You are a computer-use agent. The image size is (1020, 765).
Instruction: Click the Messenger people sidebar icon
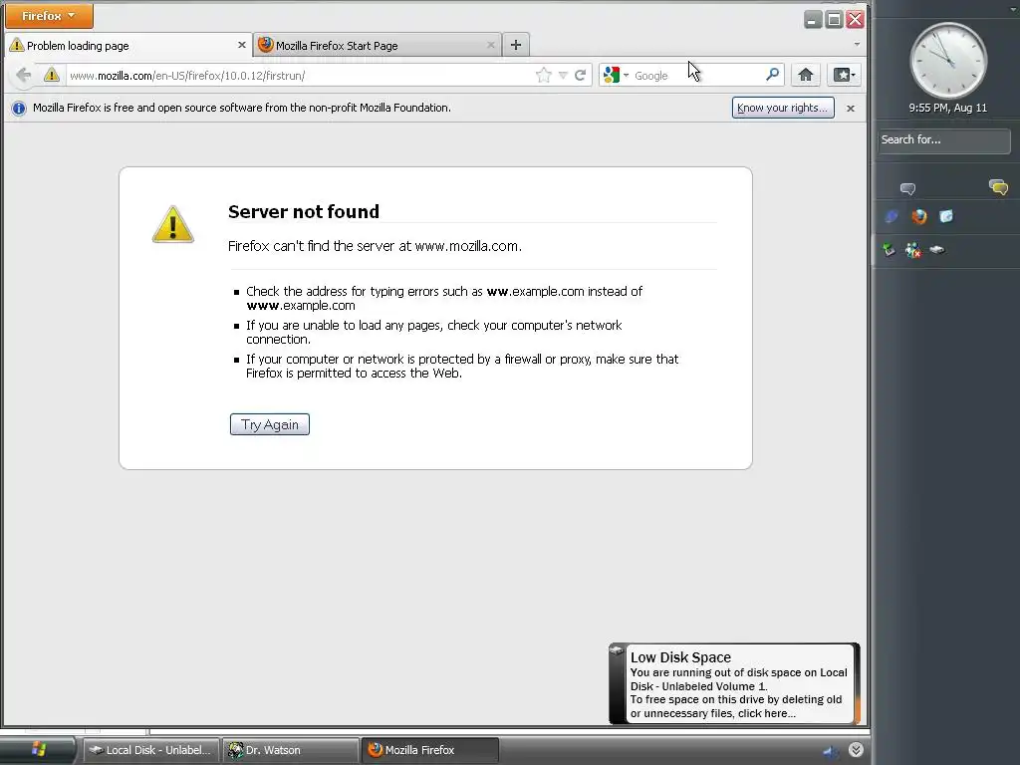(912, 250)
